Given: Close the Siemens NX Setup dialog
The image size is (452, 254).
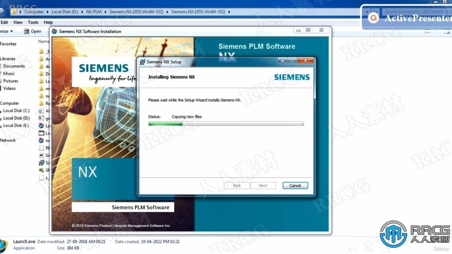Looking at the screenshot, I should pos(305,61).
